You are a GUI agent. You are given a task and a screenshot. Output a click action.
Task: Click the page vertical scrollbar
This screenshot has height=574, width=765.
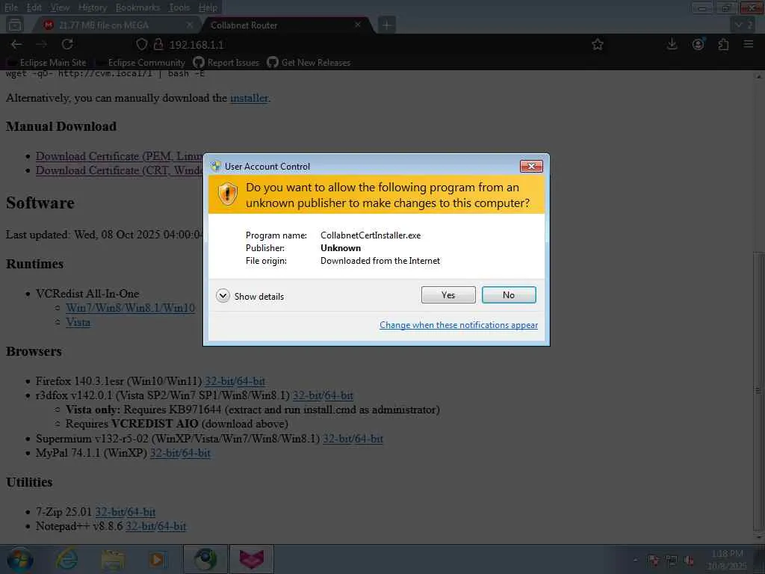point(758,390)
